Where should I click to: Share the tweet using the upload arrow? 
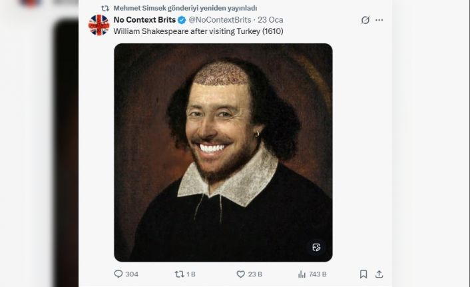[379, 274]
